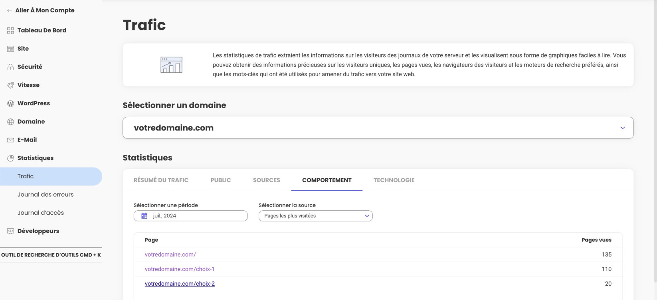657x300 pixels.
Task: Click the juil., 2024 period field
Action: pos(191,216)
